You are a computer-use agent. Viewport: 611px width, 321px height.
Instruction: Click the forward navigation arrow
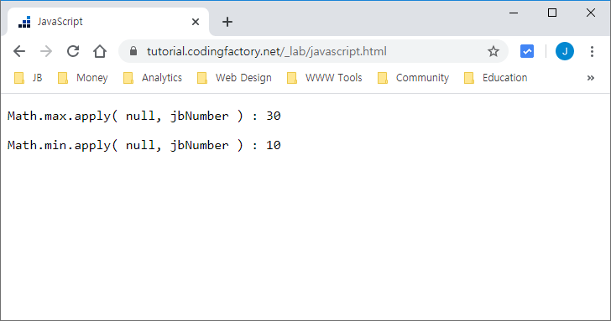point(46,51)
